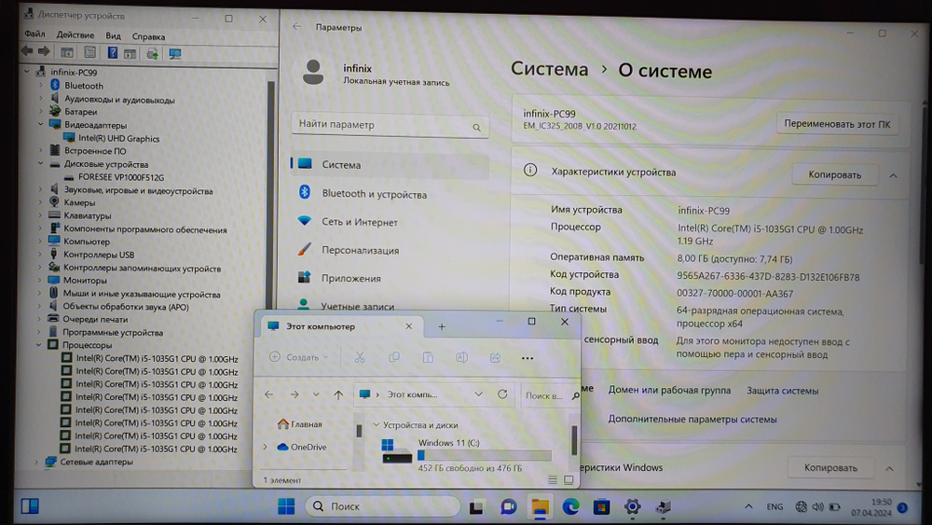
Task: Refresh the Explorer address bar view
Action: tap(502, 394)
